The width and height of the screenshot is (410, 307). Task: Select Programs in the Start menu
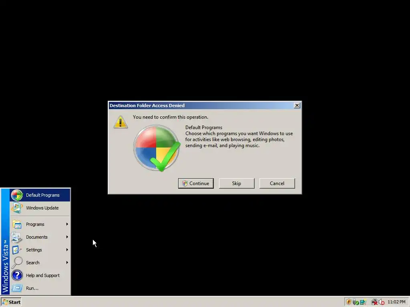point(40,224)
